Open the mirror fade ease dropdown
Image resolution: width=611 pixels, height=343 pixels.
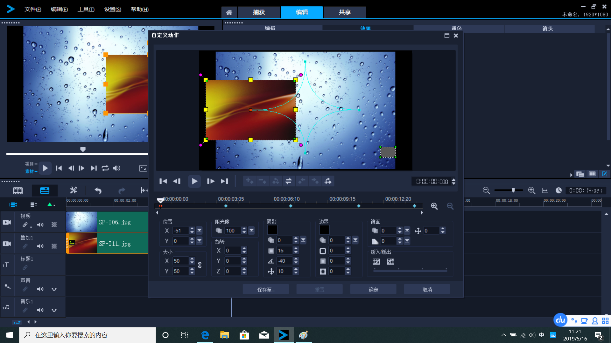[x=407, y=241]
